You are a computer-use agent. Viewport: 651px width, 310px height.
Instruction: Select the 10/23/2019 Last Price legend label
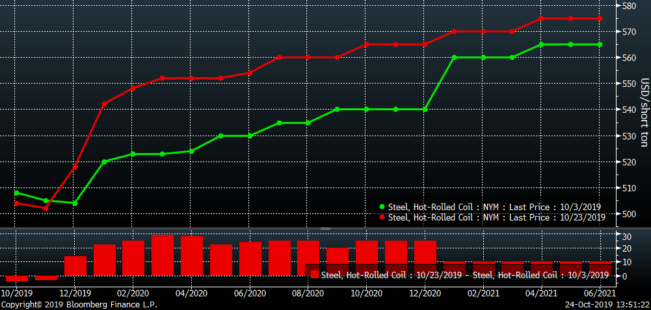(x=496, y=217)
